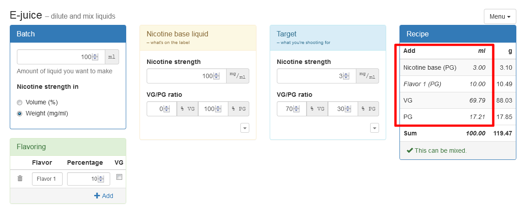
Task: Click the base liquid PG percent field
Action: tap(213, 109)
